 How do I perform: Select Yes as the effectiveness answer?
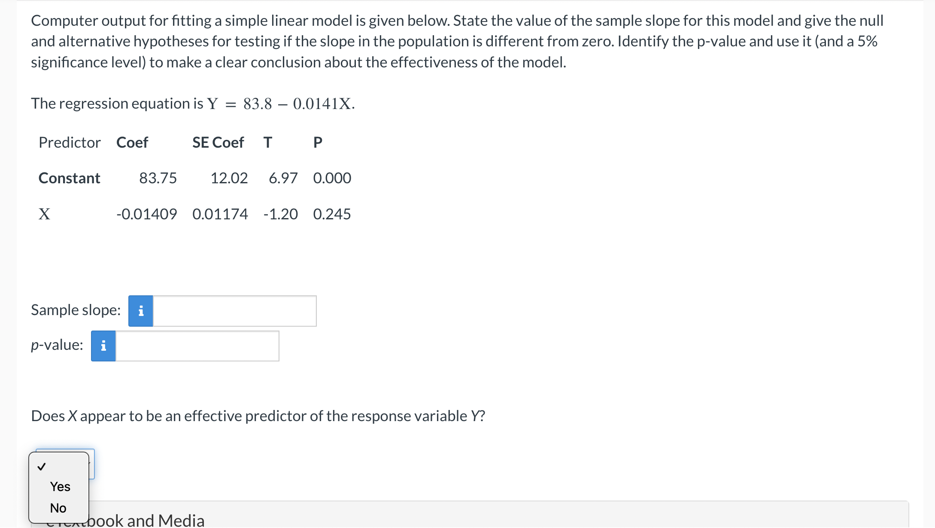59,486
